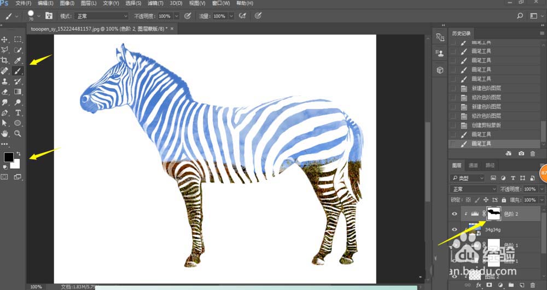Toggle pressure for opacity
The image size is (547, 290).
pyautogui.click(x=188, y=16)
